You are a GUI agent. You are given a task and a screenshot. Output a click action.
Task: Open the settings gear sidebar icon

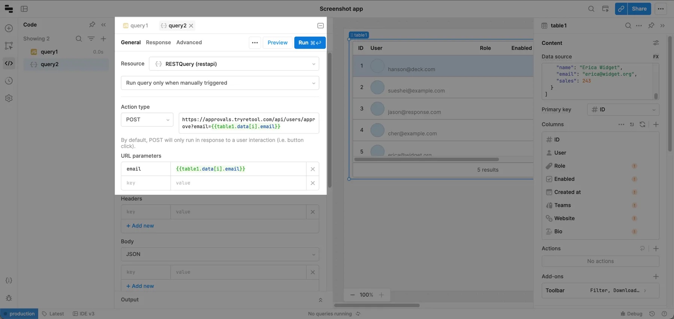pyautogui.click(x=9, y=98)
